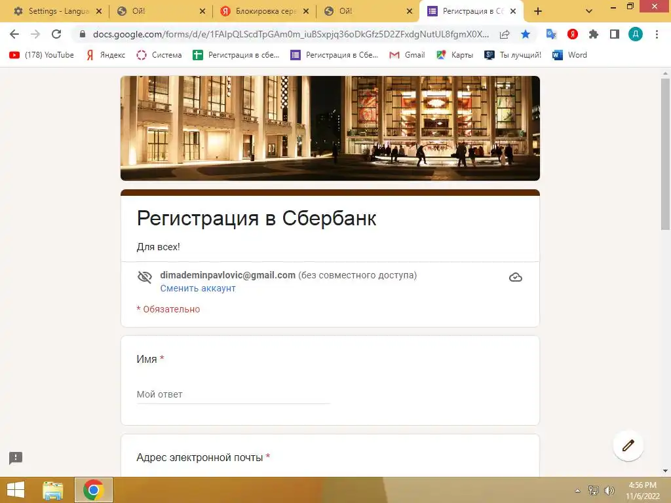This screenshot has width=671, height=503.
Task: Open a new browser tab
Action: pyautogui.click(x=538, y=12)
